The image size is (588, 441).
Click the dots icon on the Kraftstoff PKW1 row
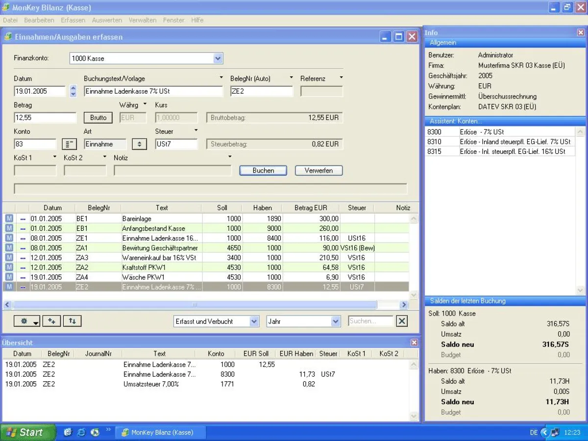click(x=23, y=268)
